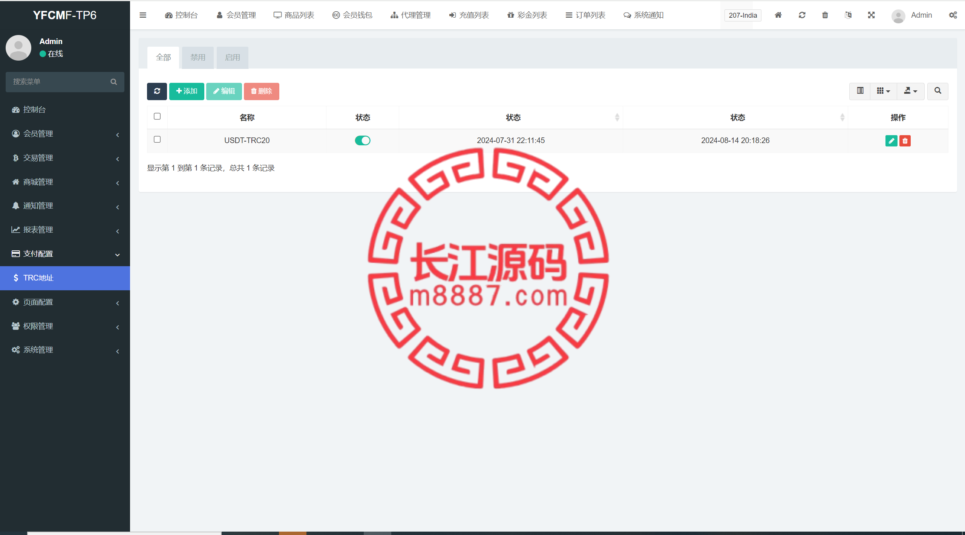Click the refresh icon in top navbar

(x=802, y=15)
